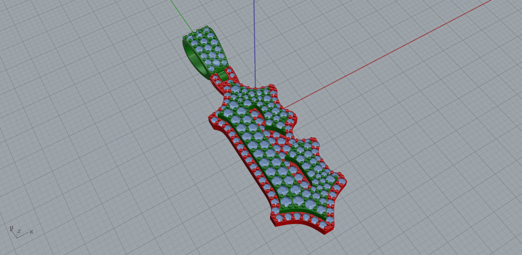Viewport: 522px width, 255px height.
Task: Pick the green Y construction axis line
Action: (182, 16)
